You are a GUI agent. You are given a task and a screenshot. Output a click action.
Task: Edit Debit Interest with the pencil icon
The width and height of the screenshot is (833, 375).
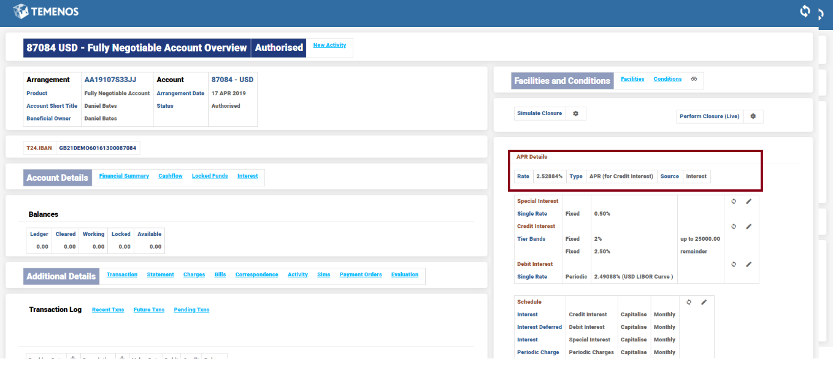click(x=748, y=265)
